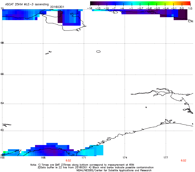
Task: Select the longitude label '174'
Action: point(125,157)
